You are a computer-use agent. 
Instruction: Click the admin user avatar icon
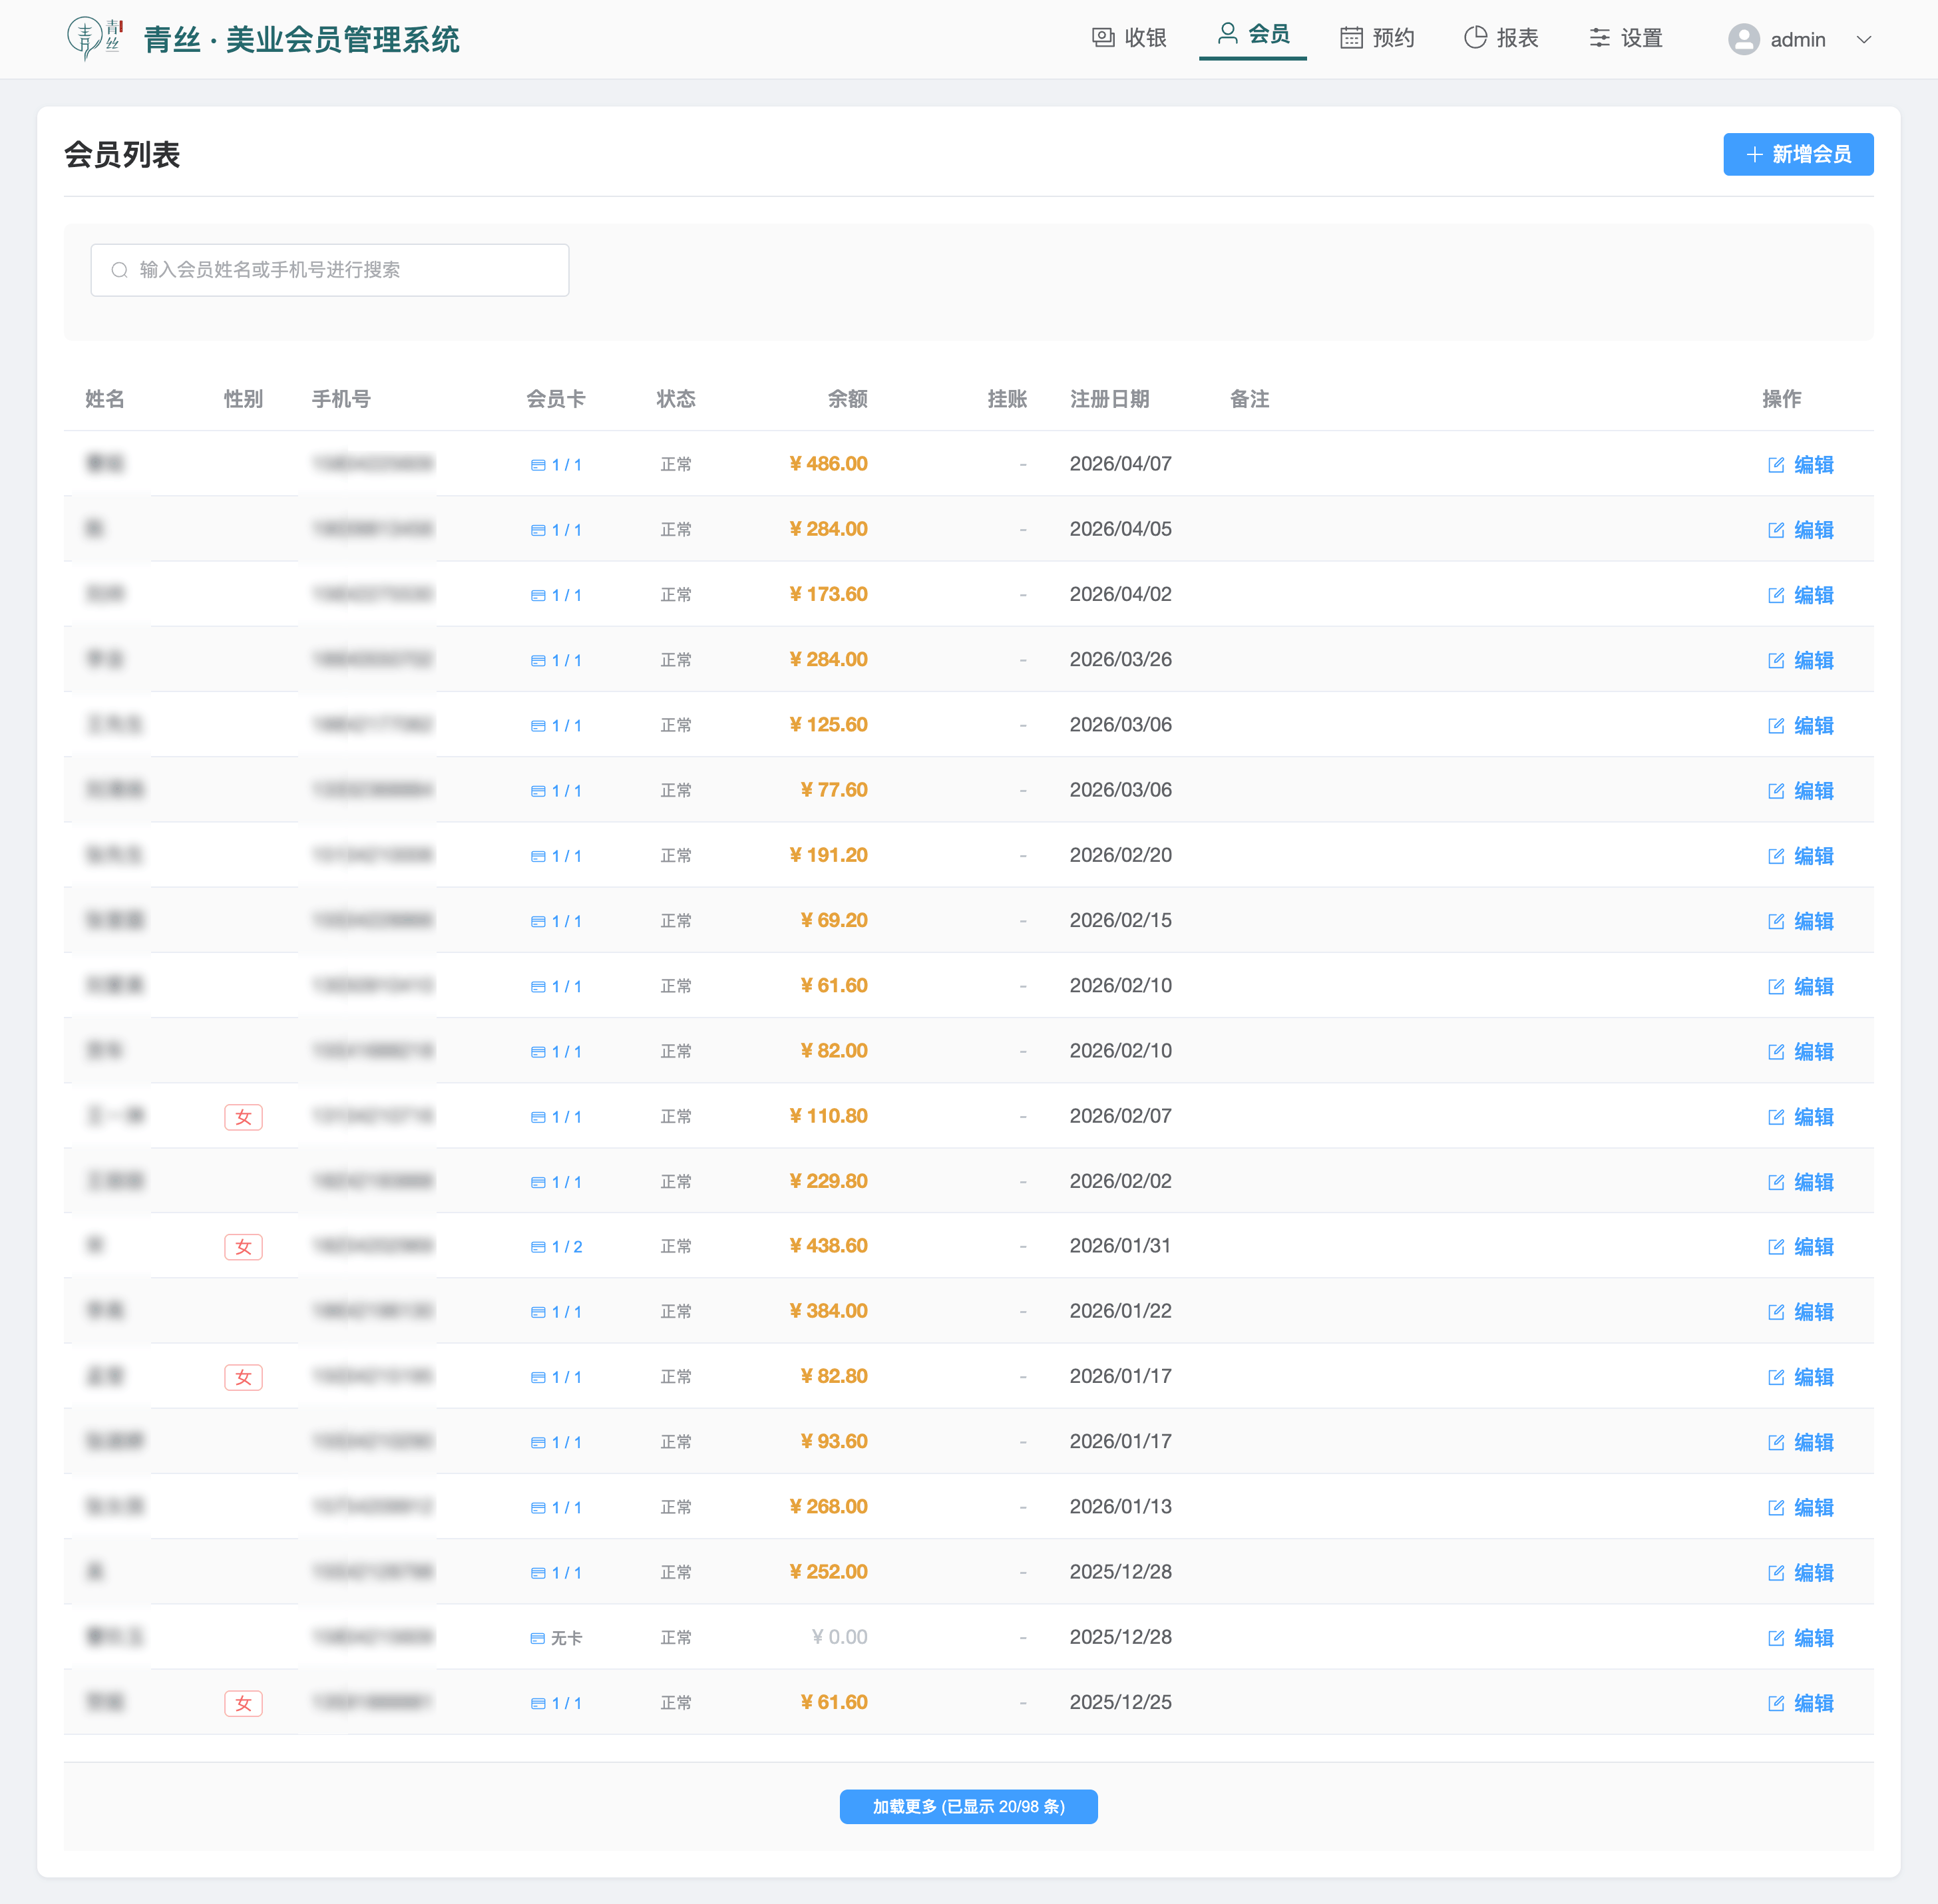[x=1743, y=39]
